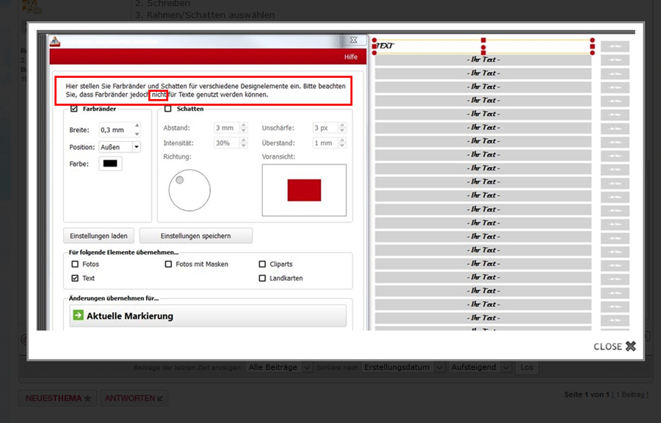Increase Unschärfe with its up arrow
The width and height of the screenshot is (661, 423).
click(x=342, y=125)
